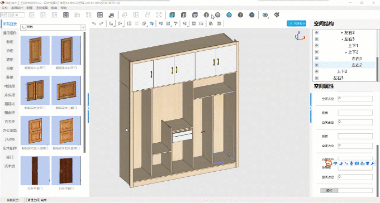380x203 pixels.
Task: Collapse the 上下2 tree node arrow
Action: [x=346, y=52]
